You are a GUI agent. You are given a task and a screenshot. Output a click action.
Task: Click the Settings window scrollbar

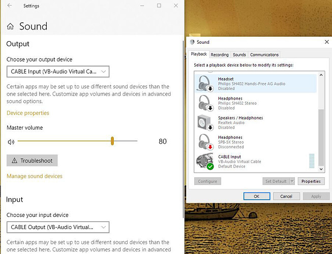tap(183, 129)
